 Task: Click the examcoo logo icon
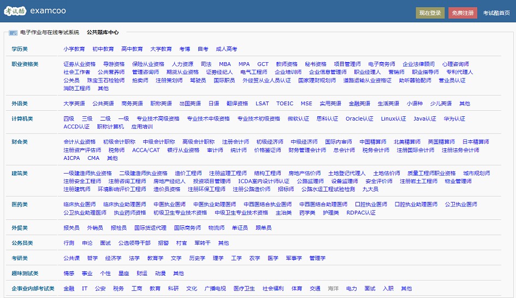click(x=16, y=11)
